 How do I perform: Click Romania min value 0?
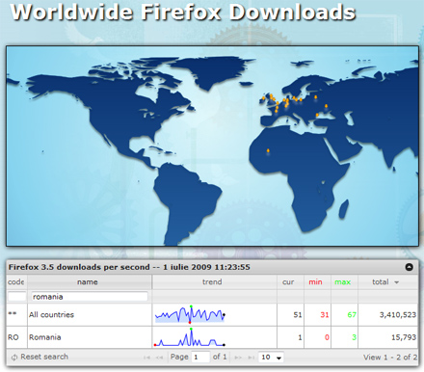coord(327,337)
